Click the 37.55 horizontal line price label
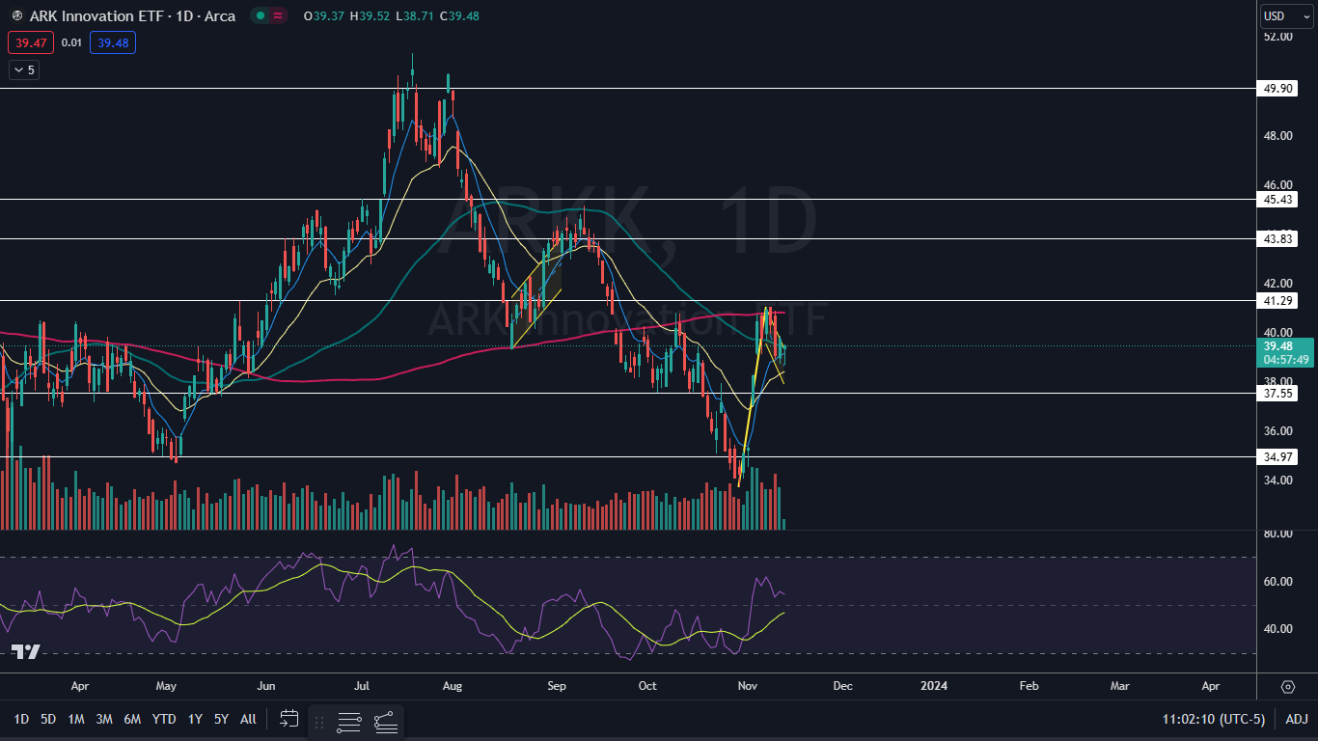1318x741 pixels. (1279, 393)
